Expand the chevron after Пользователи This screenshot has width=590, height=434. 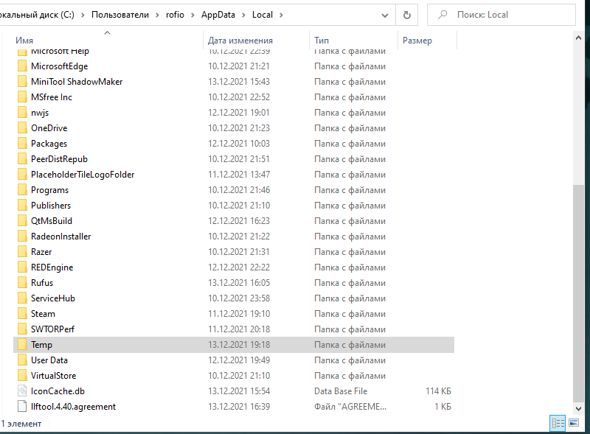point(157,15)
